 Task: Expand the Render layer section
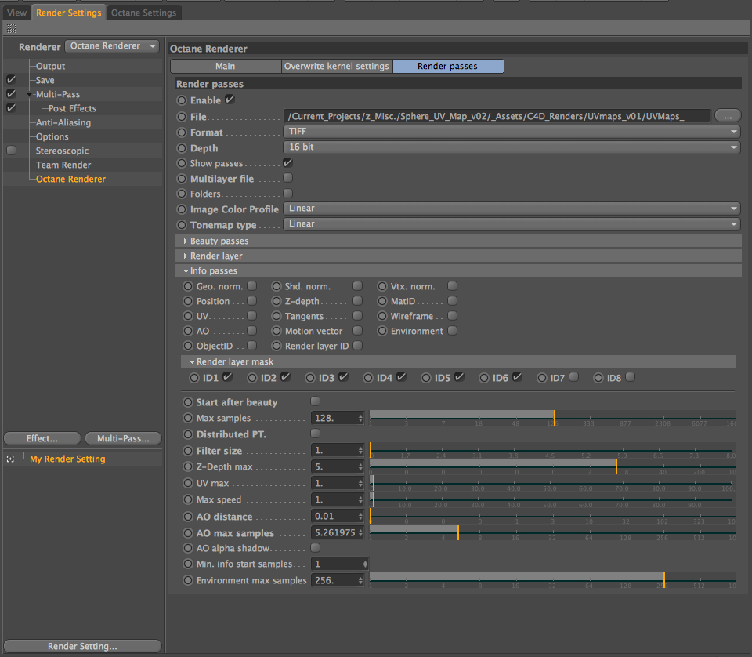click(x=186, y=256)
